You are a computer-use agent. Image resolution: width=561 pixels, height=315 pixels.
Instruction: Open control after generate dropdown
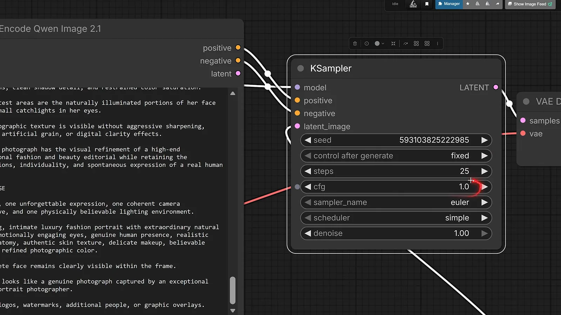396,156
